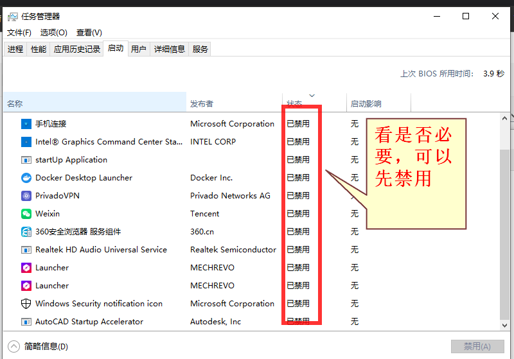The image size is (514, 359).
Task: Switch to the 详细信息 tab
Action: pos(170,49)
